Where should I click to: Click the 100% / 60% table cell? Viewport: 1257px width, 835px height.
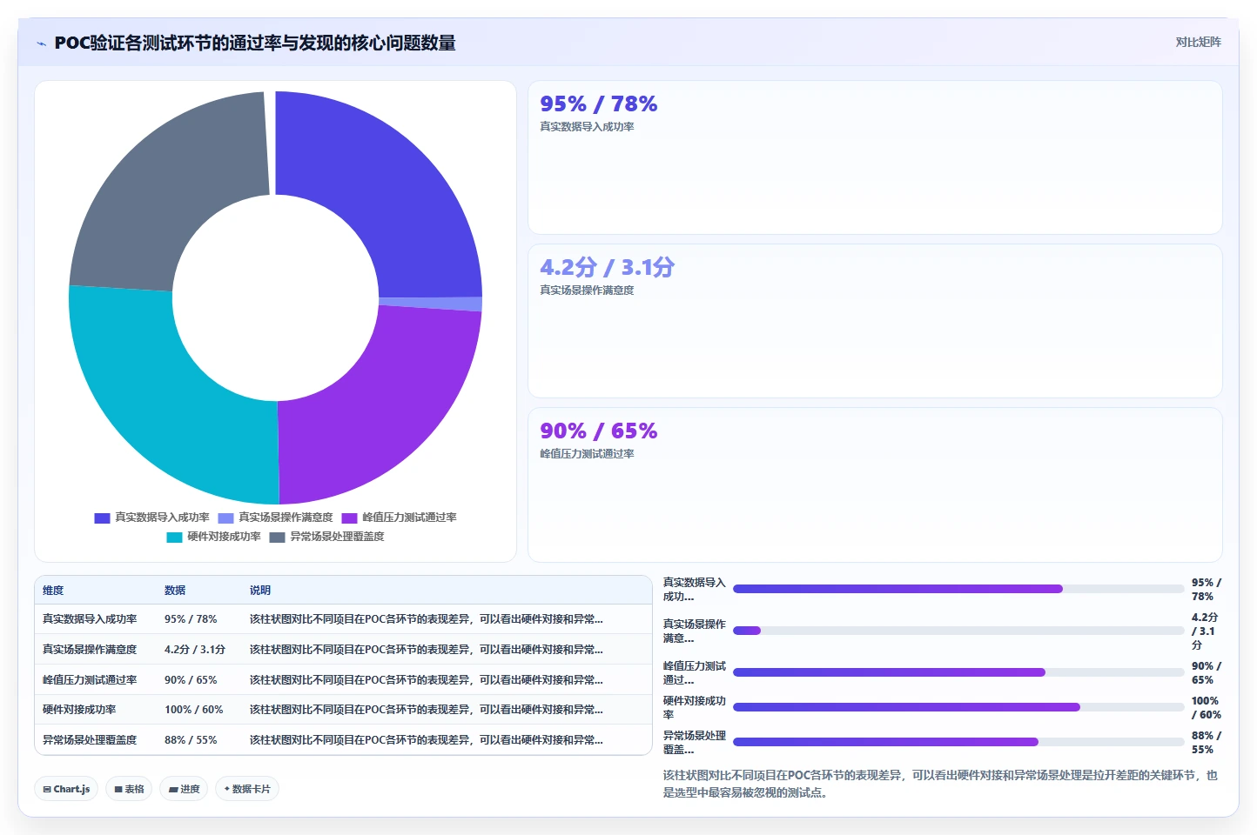pyautogui.click(x=194, y=710)
